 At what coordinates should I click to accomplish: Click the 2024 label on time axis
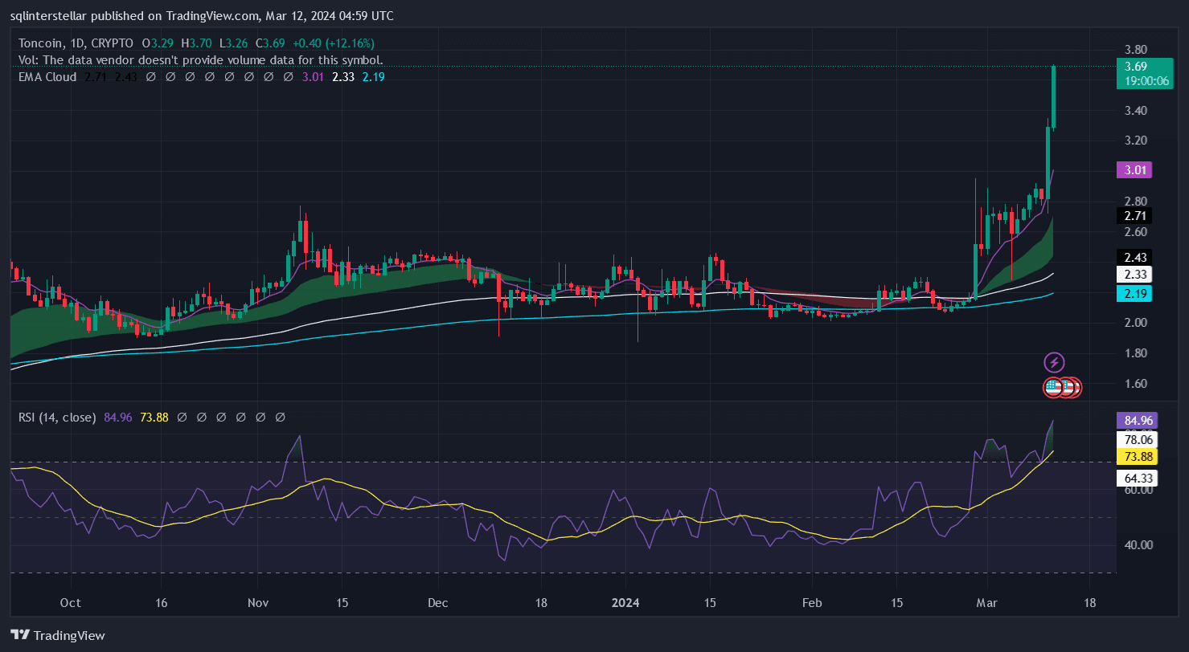(624, 602)
